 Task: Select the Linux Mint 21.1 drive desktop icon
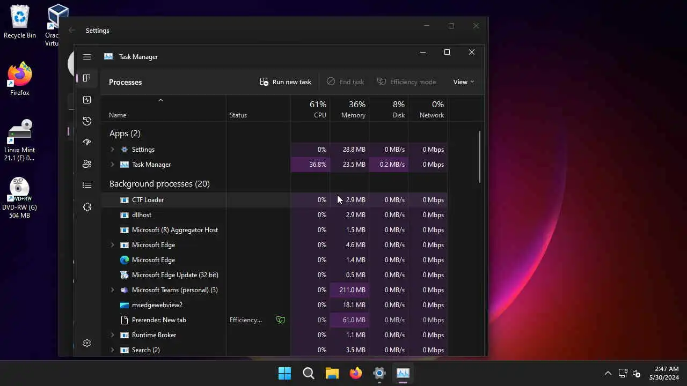(20, 140)
